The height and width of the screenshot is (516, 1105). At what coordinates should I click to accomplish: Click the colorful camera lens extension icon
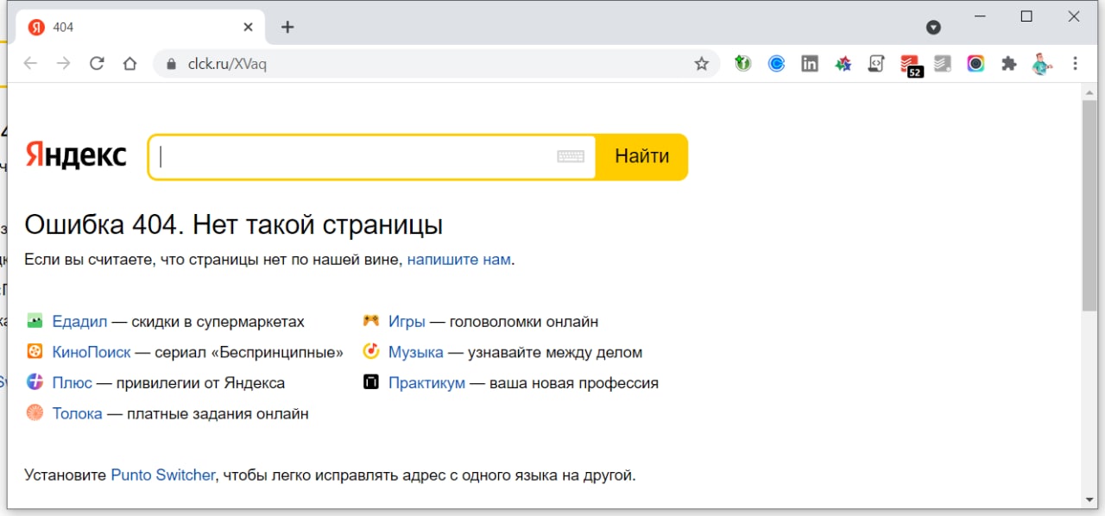tap(976, 64)
